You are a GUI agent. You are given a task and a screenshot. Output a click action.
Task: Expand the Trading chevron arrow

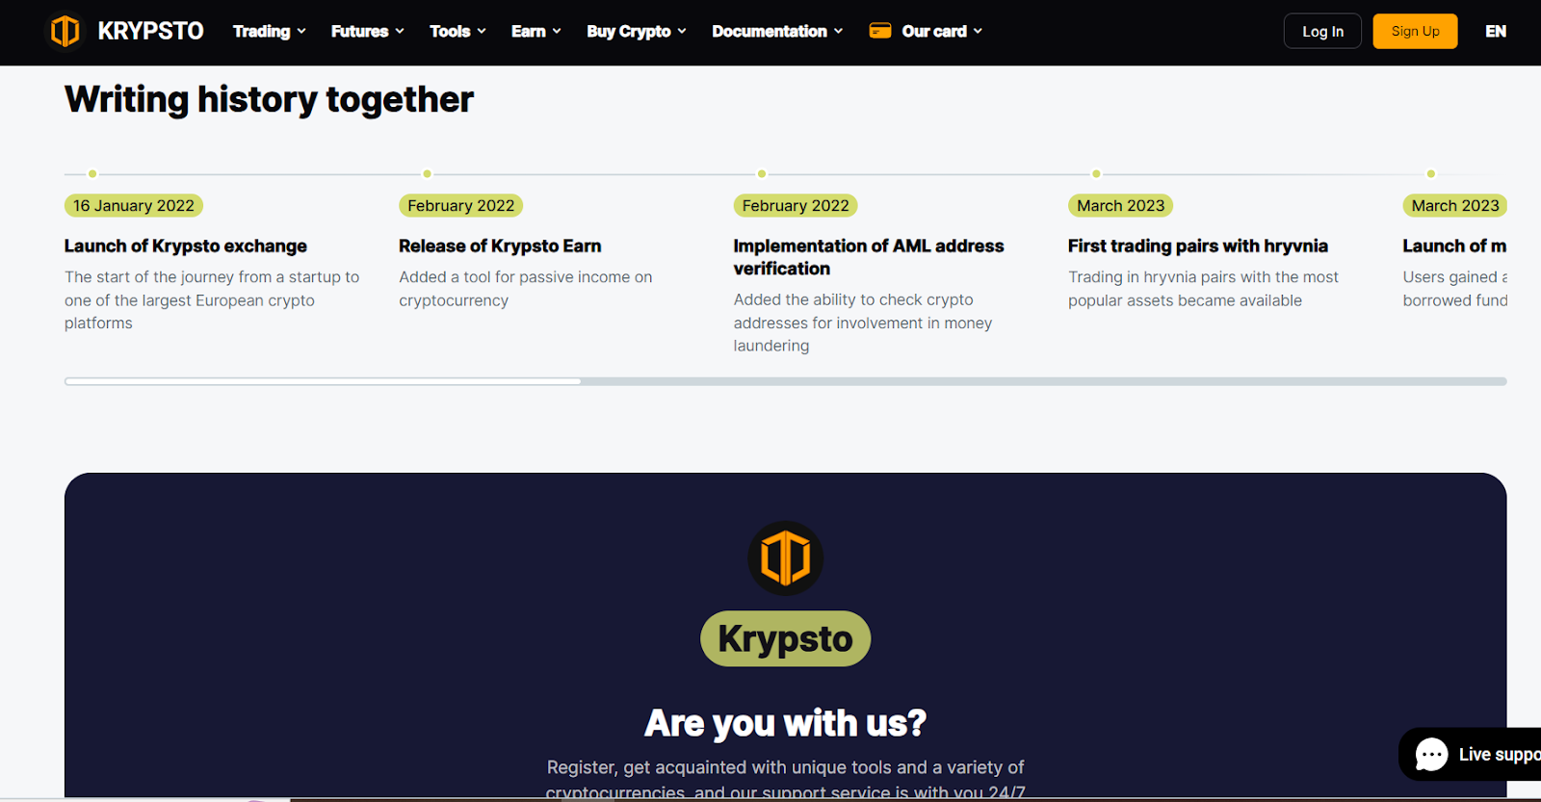(301, 32)
